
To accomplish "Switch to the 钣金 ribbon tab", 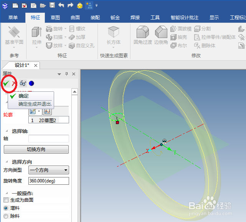I will coord(115,17).
